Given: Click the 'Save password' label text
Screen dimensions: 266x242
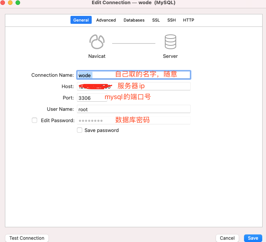Looking at the screenshot, I should tap(102, 130).
